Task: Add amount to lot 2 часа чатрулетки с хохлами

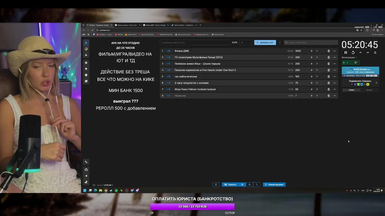Action: click(312, 83)
